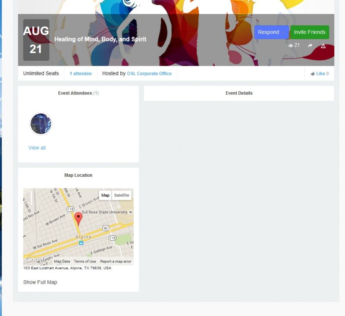345x316 pixels.
Task: Click the report warning triangle icon
Action: pos(323,46)
